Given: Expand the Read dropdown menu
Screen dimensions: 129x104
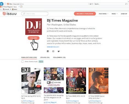Looking at the screenshot, I should 114,14.
